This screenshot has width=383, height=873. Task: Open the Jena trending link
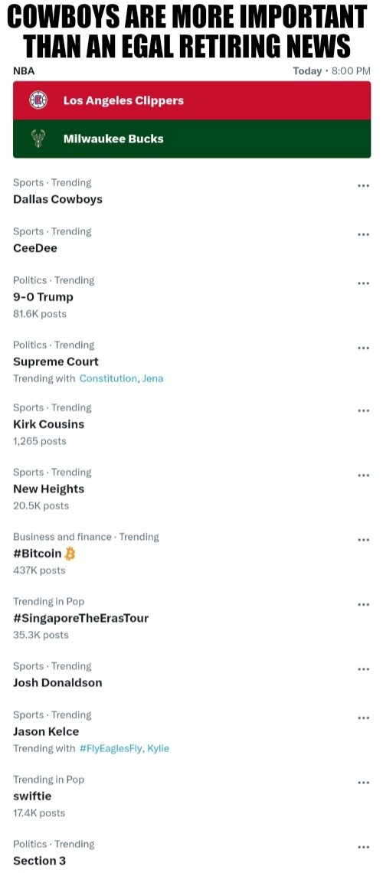tap(152, 378)
